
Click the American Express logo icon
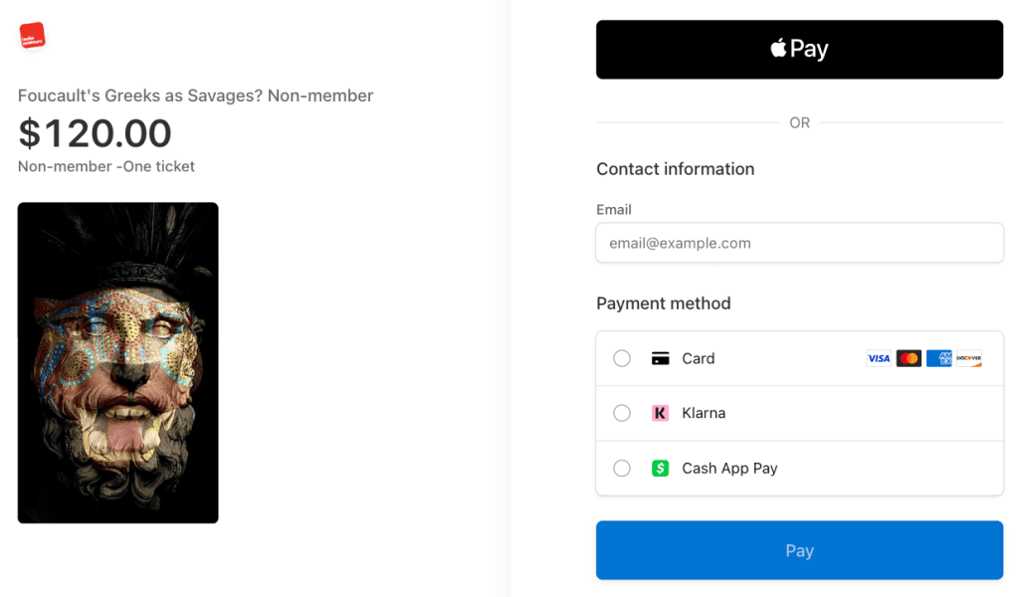[938, 358]
